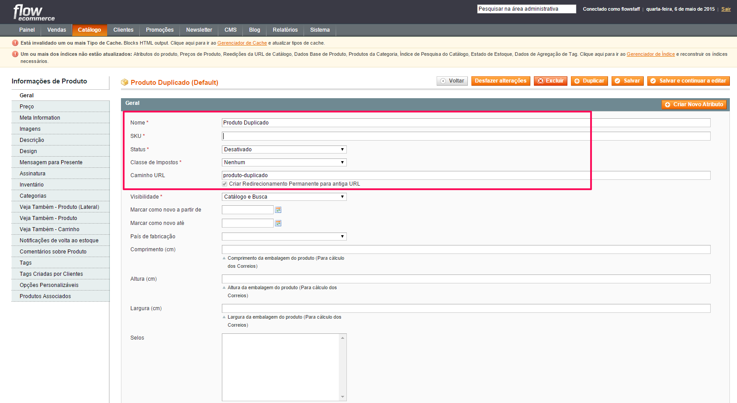Open the Newsletter menu

click(x=199, y=30)
